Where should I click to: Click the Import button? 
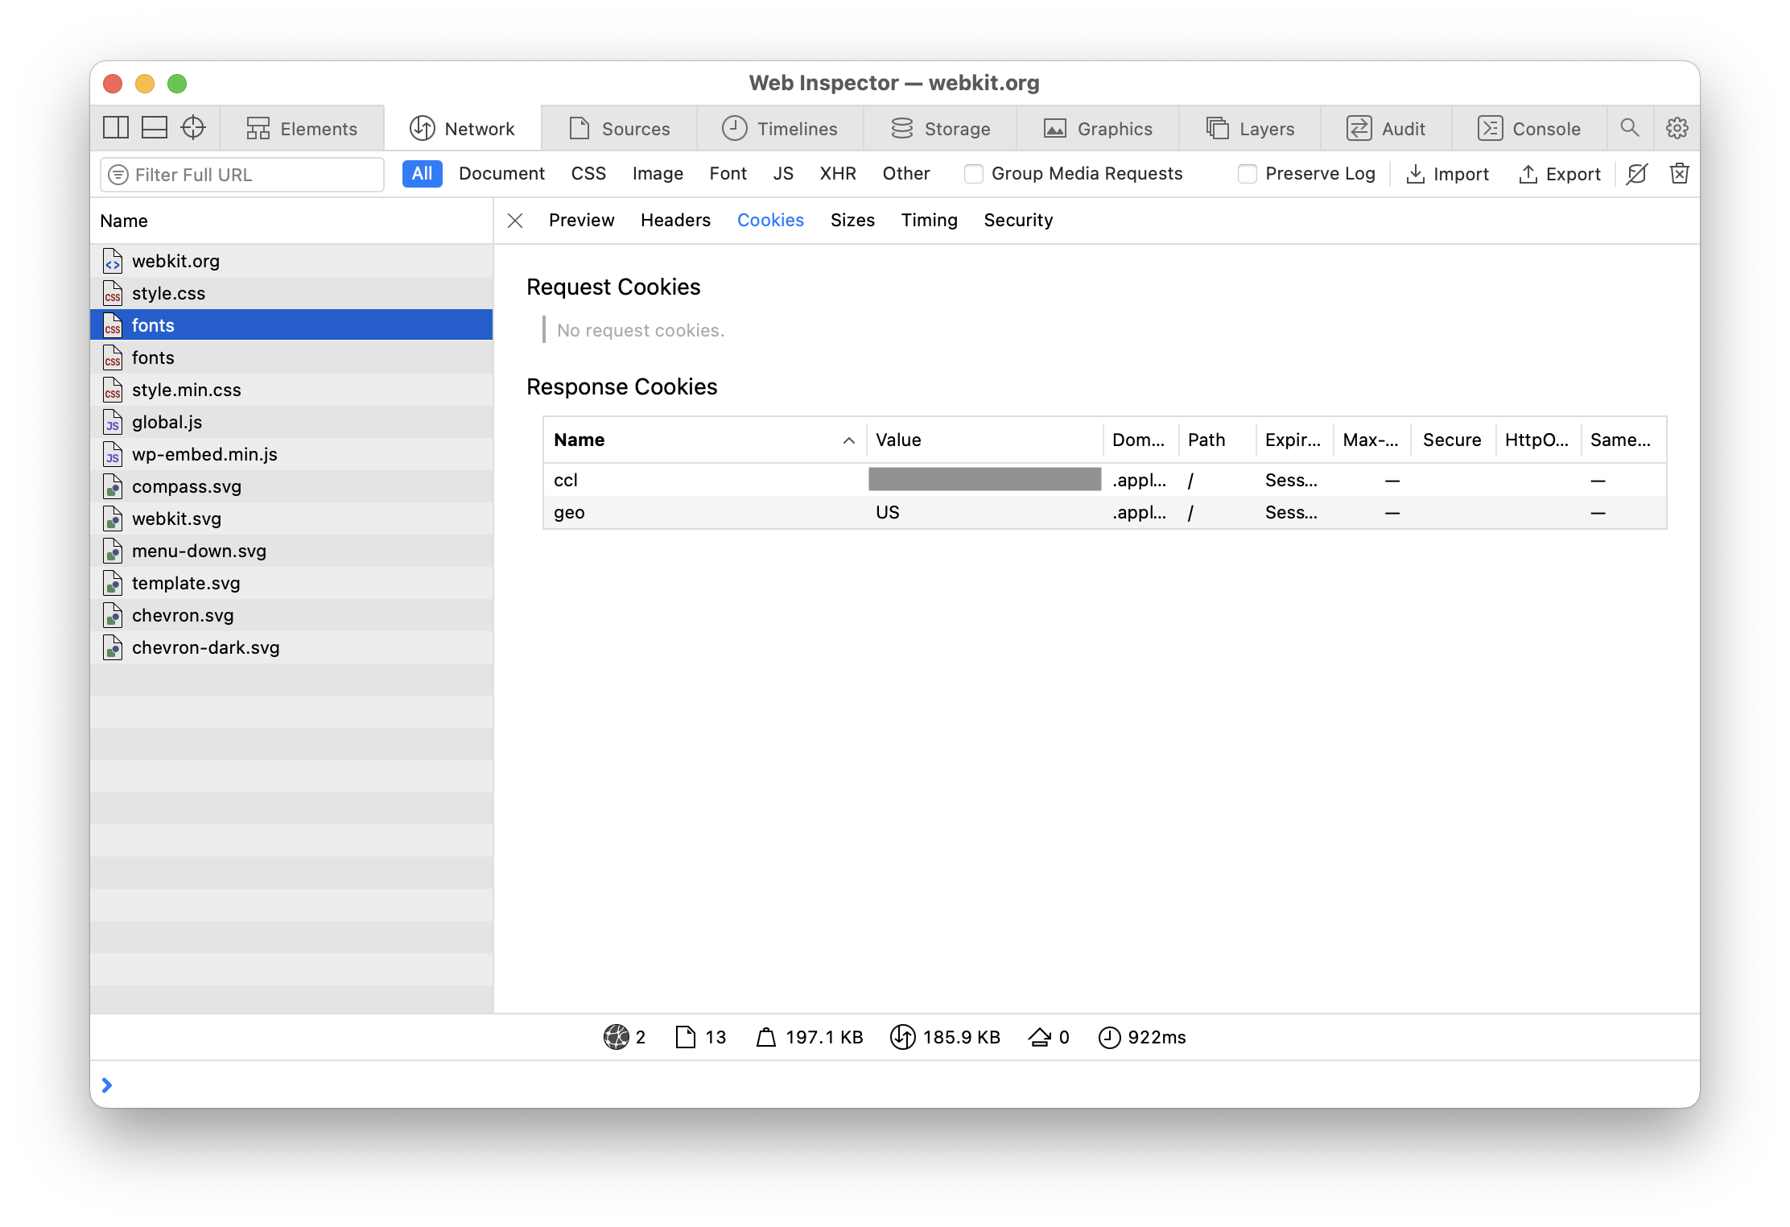pyautogui.click(x=1447, y=174)
